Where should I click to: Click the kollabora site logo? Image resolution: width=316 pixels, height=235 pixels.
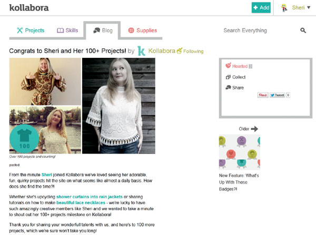pos(29,7)
